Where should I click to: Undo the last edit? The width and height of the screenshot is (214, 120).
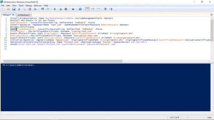(42, 9)
